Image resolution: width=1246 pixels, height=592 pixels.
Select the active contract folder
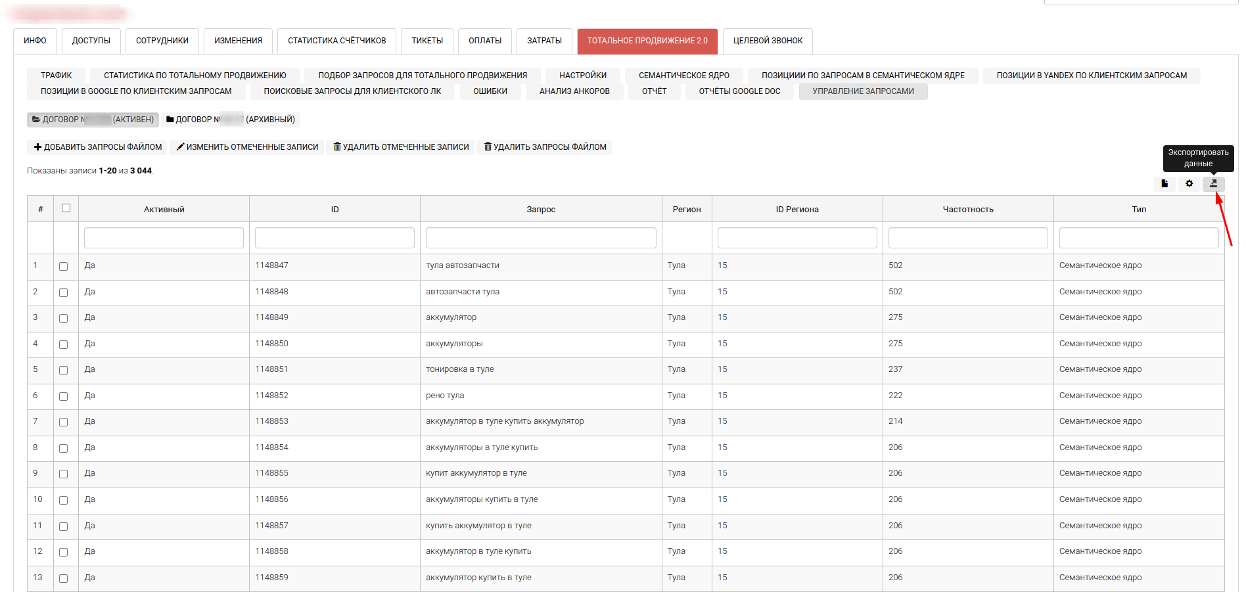click(93, 120)
